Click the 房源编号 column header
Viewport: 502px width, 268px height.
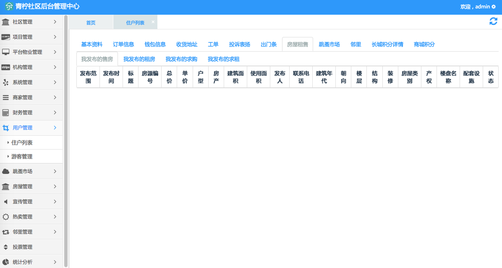click(150, 77)
